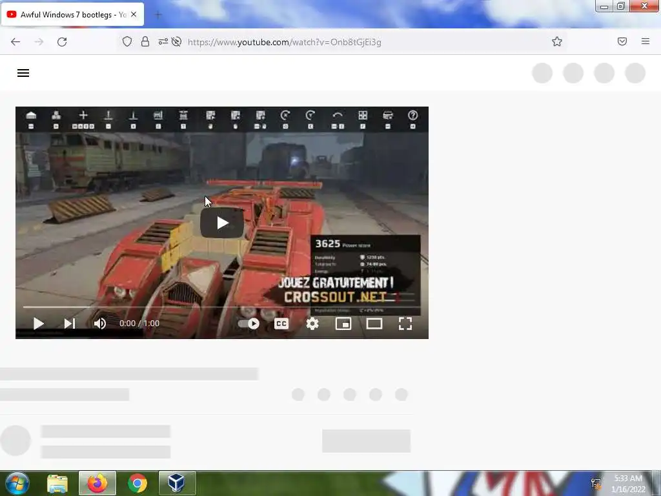Image resolution: width=661 pixels, height=496 pixels.
Task: Launch Google Chrome from the taskbar
Action: pos(137,483)
